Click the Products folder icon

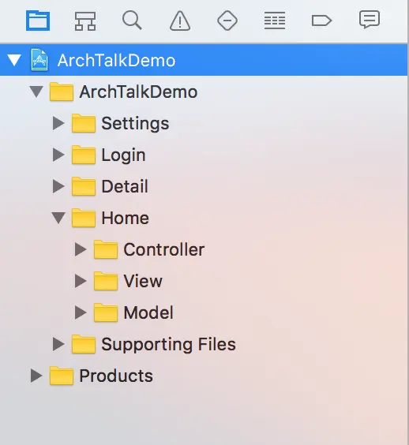[62, 376]
